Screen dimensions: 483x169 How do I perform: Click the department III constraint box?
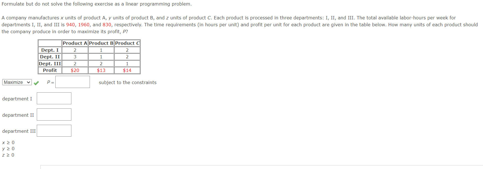click(x=54, y=130)
